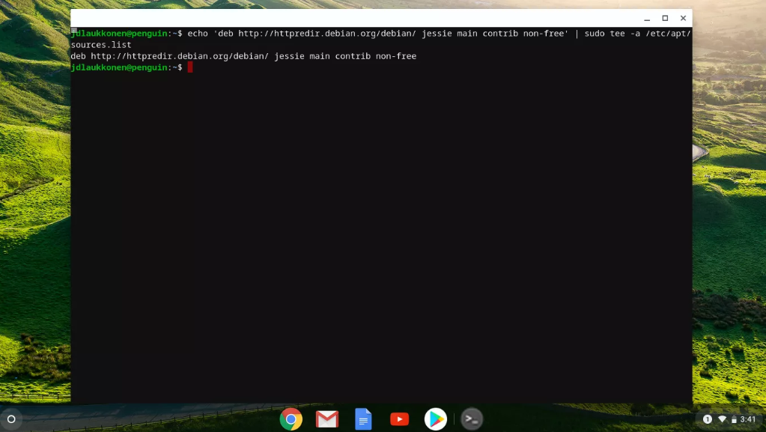The height and width of the screenshot is (432, 766).
Task: Click the notification count badge
Action: click(x=708, y=419)
